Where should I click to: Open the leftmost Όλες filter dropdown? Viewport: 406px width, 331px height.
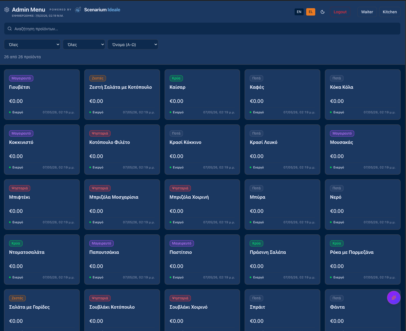32,44
